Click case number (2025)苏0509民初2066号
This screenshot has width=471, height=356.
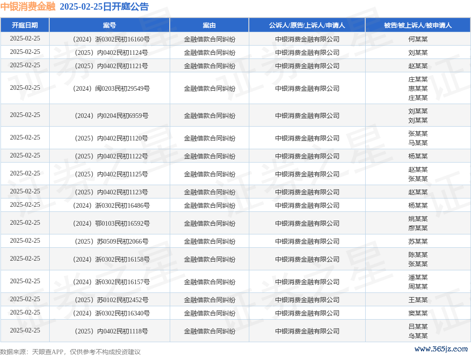111,241
